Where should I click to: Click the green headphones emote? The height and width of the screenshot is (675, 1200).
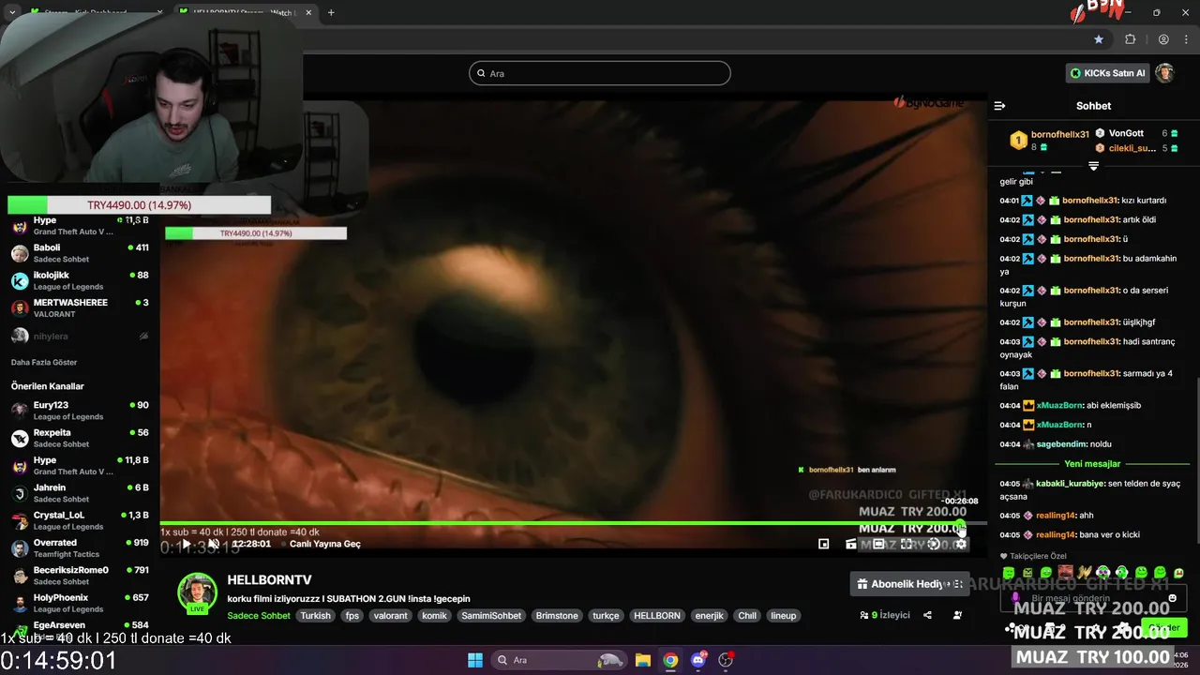1121,573
